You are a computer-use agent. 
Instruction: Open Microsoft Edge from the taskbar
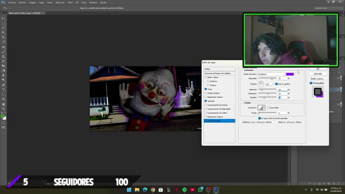pos(145,190)
